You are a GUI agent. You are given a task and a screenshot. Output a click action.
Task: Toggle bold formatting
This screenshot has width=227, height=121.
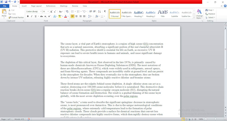coord(28,16)
